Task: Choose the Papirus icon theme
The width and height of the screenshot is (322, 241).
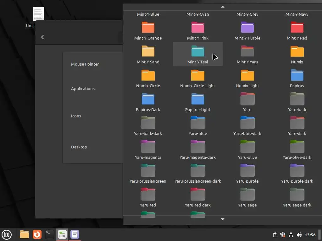Action: coord(297,78)
